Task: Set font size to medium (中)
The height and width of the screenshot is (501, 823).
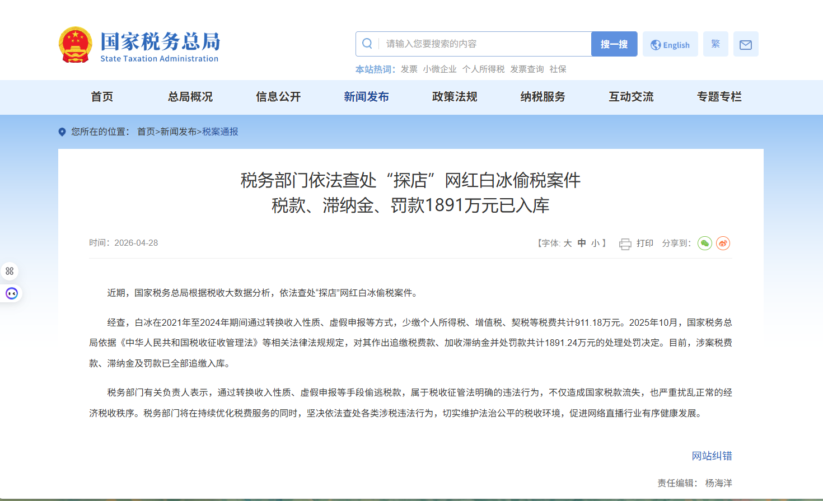Action: [x=582, y=244]
